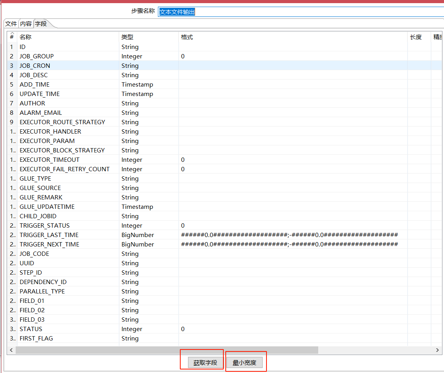Click the 获取字段 button
This screenshot has height=373, width=444.
[x=205, y=363]
